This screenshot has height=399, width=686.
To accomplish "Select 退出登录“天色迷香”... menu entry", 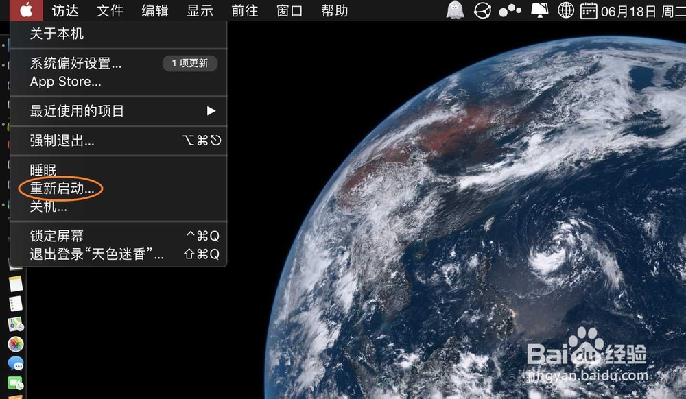I will click(118, 254).
